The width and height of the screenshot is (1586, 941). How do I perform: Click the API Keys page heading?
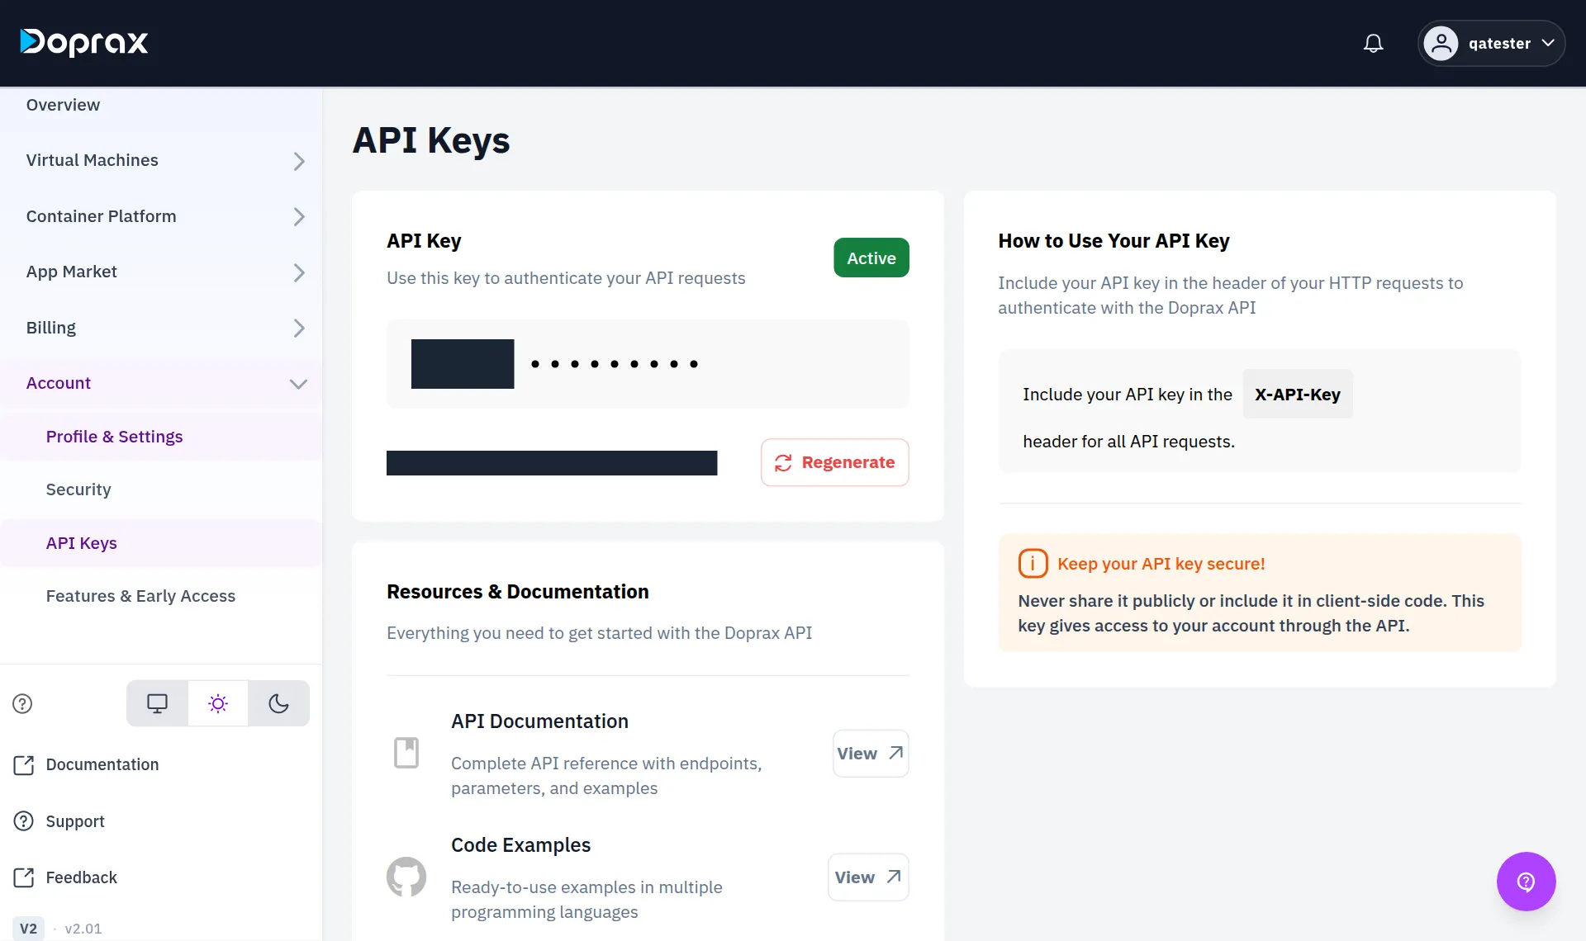tap(431, 140)
